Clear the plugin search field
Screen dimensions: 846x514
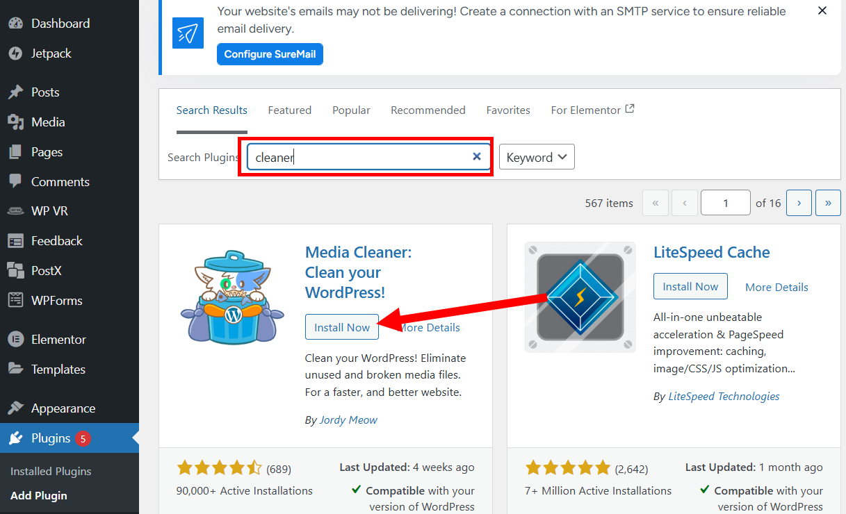(x=477, y=156)
